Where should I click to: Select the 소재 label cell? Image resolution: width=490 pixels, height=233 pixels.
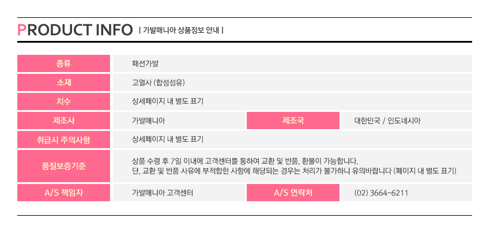pos(63,82)
